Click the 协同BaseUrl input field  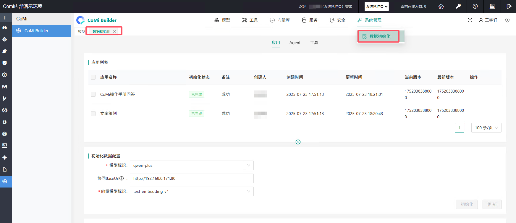[x=191, y=178]
